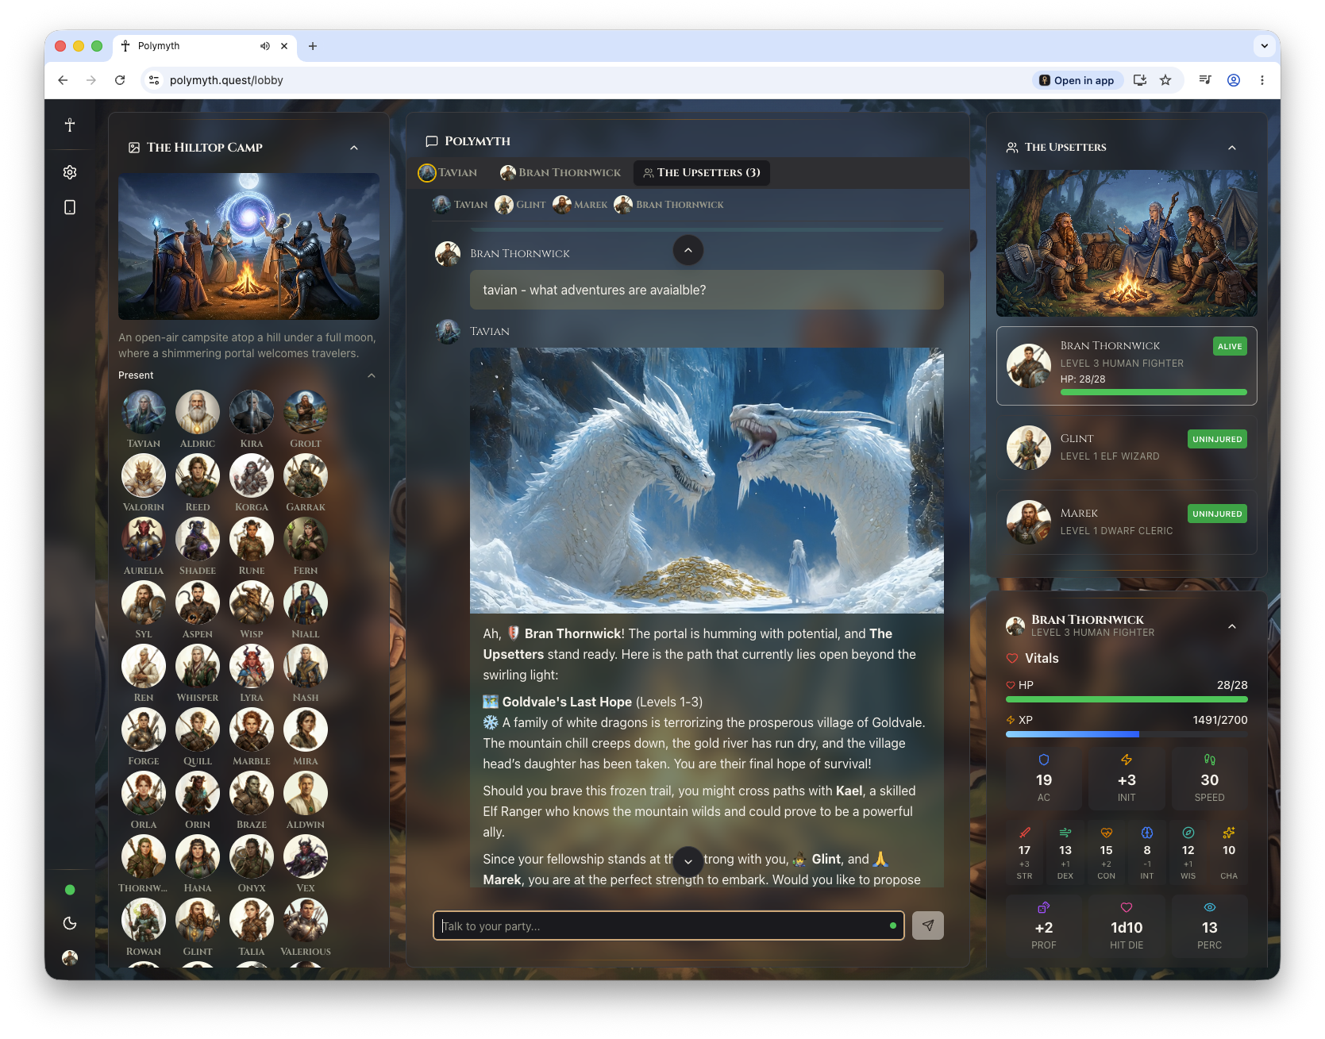
Task: Click the Vitals heart icon
Action: 1012,658
